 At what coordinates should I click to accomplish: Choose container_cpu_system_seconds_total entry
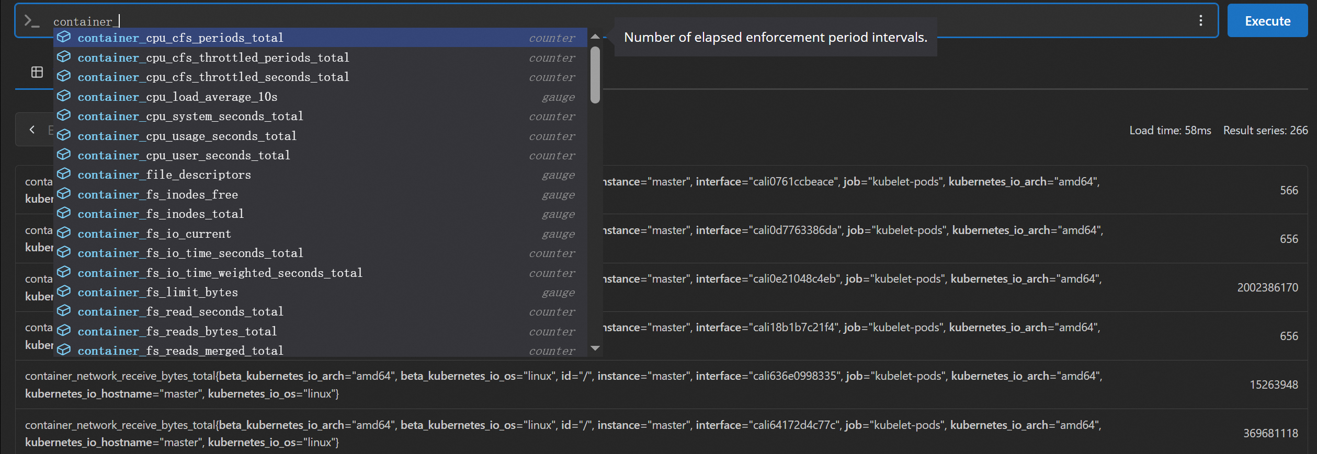[x=190, y=116]
